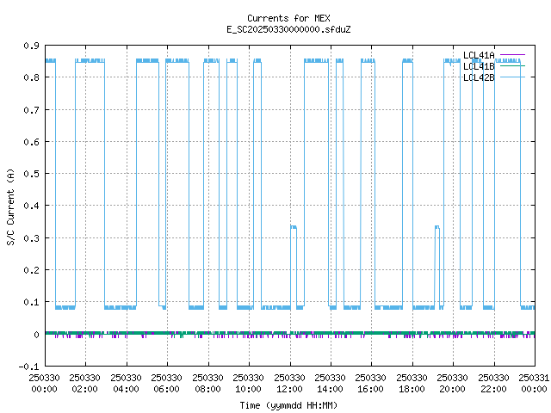Click the y-axis tick value 0.6
551x413 pixels.
[31, 142]
